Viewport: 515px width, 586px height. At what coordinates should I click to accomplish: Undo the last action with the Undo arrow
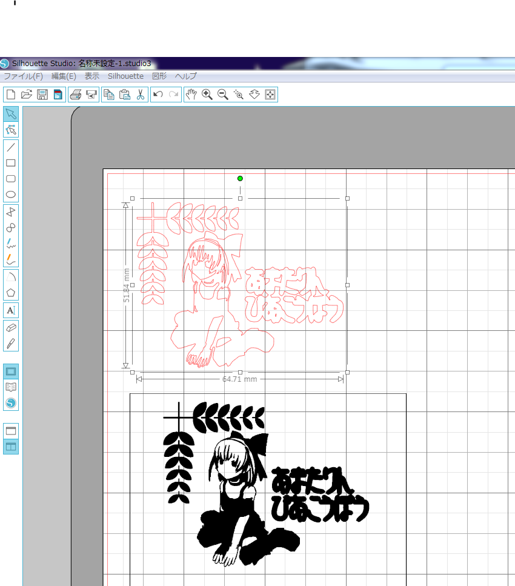click(158, 95)
